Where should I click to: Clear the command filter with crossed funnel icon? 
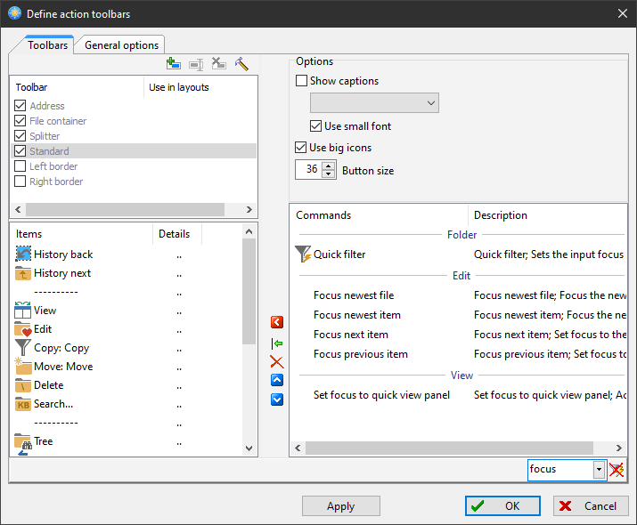coord(617,470)
